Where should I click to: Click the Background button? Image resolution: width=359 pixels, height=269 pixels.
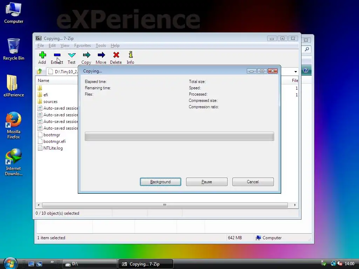(161, 182)
